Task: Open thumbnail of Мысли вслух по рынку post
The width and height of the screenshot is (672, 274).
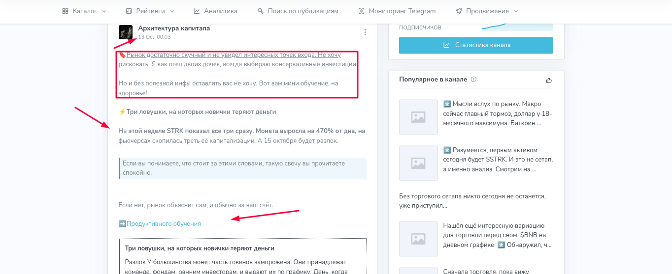Action: tap(418, 117)
